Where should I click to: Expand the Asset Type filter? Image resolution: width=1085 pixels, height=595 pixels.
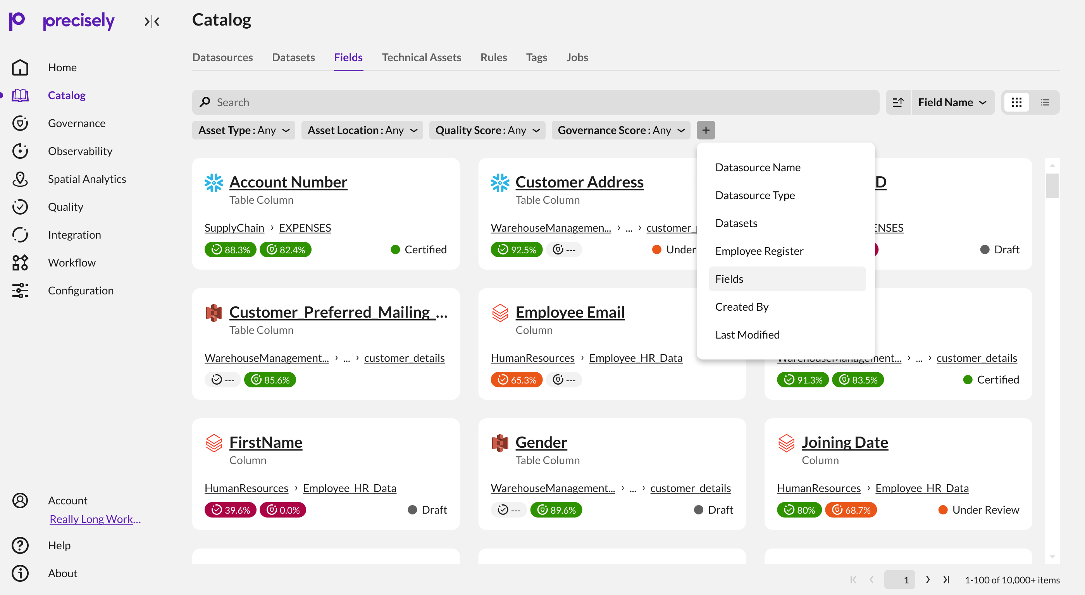(x=243, y=130)
